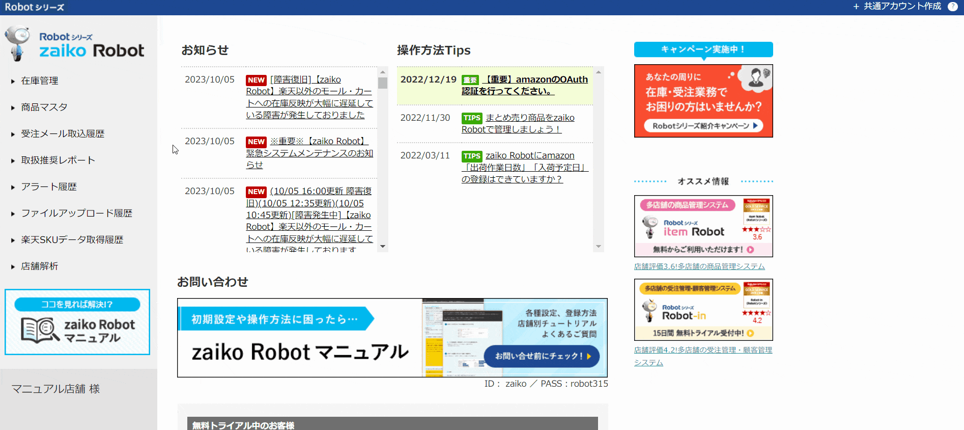Open the 障害復旧 zaiko Robot notice link
Image resolution: width=964 pixels, height=430 pixels.
coord(309,97)
